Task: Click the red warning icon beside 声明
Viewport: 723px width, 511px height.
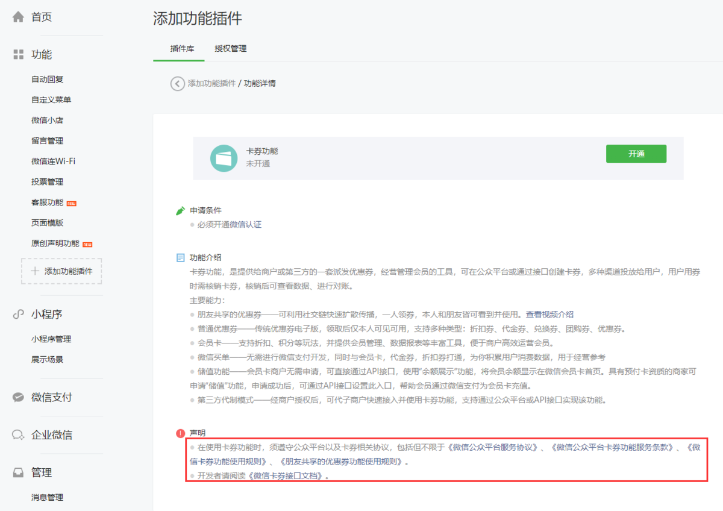Action: (x=180, y=433)
